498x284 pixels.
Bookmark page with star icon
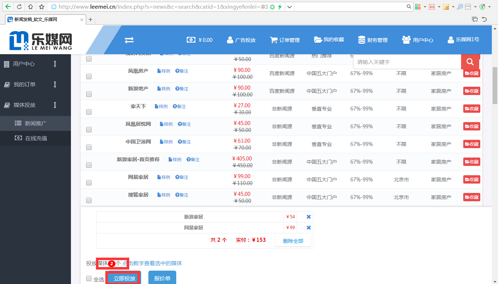(x=42, y=7)
